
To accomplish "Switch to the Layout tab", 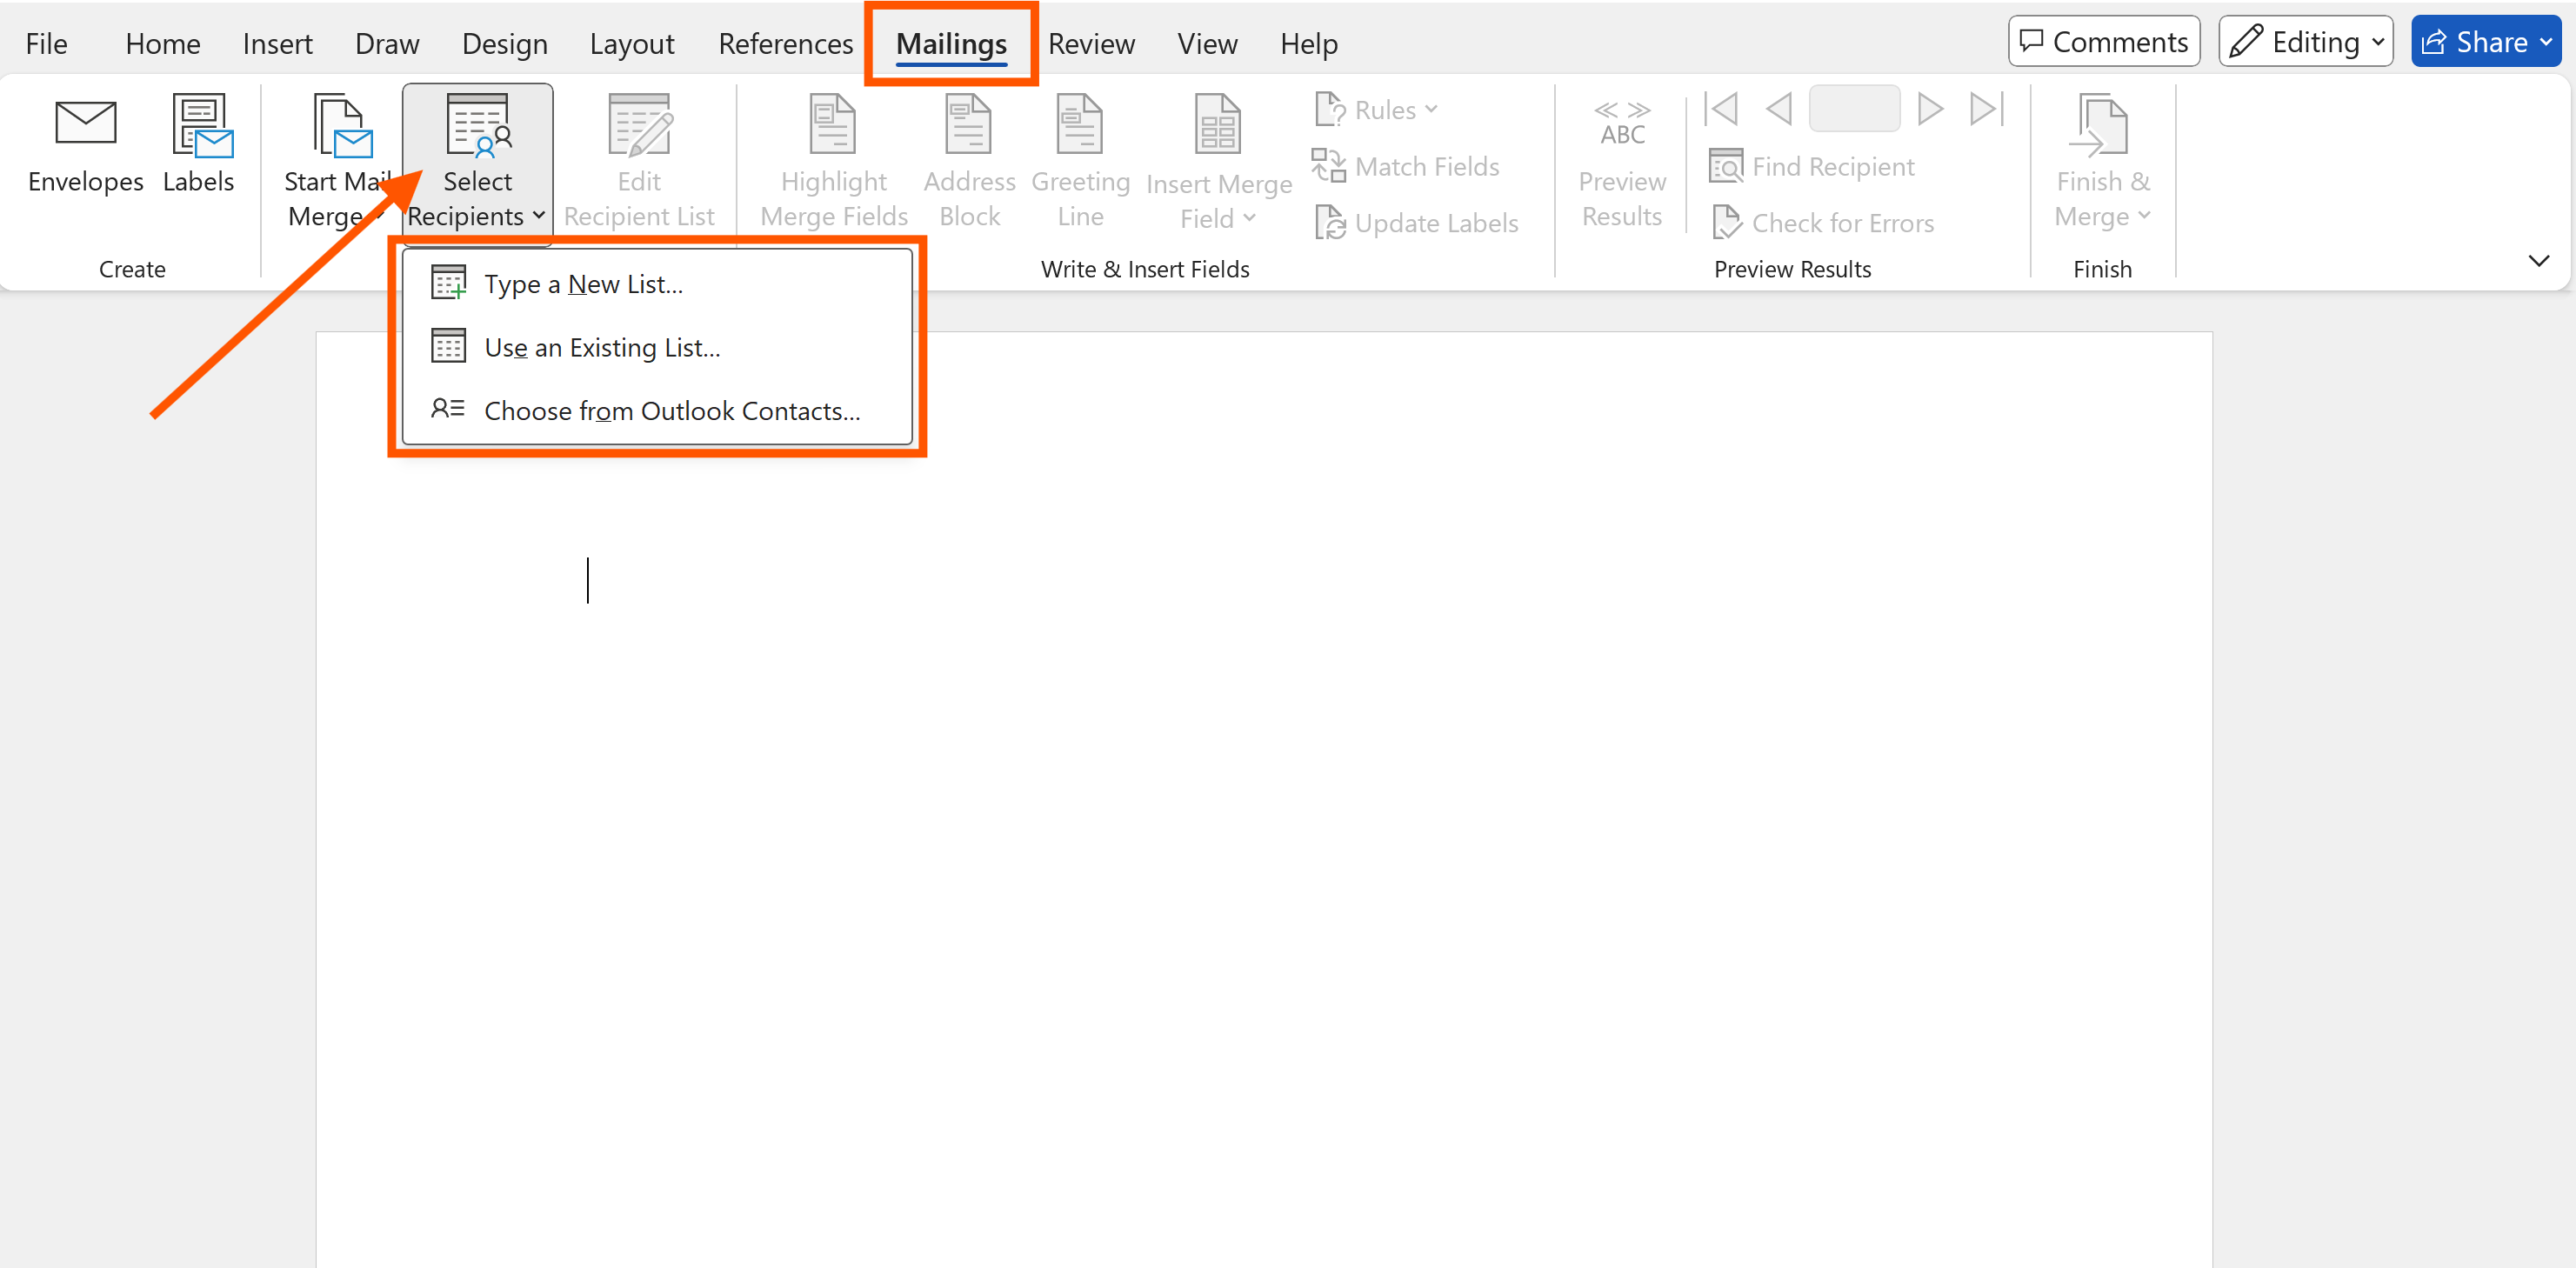I will click(632, 43).
